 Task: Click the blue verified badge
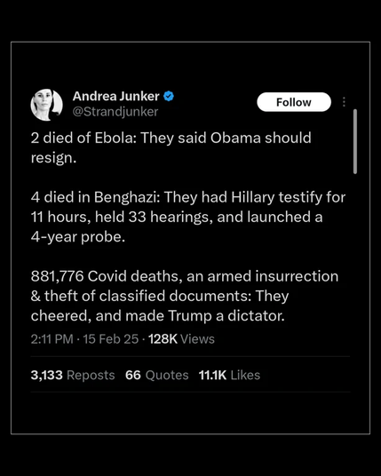(x=169, y=96)
